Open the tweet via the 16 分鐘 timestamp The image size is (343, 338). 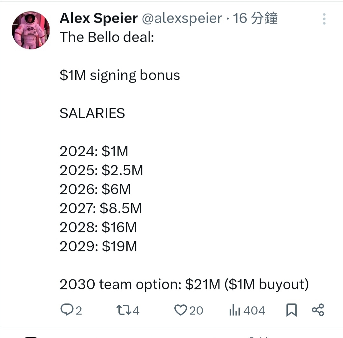click(x=255, y=18)
